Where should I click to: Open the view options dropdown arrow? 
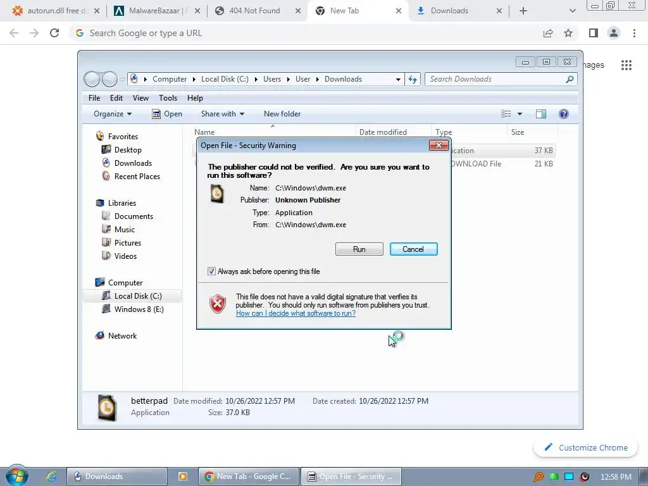(520, 114)
